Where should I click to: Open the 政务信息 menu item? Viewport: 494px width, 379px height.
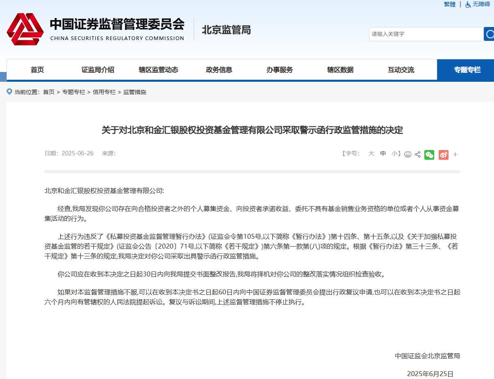point(219,70)
